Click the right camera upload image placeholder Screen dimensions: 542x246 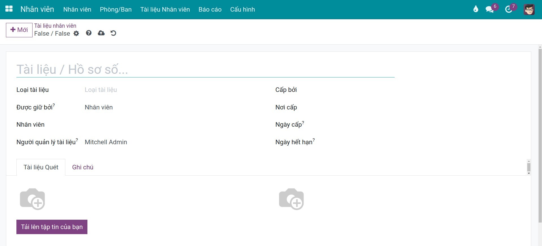pyautogui.click(x=291, y=199)
